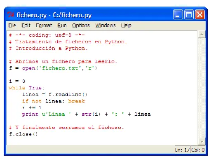Minimize the fichero.py window
This screenshot has height=159, width=211.
[178, 14]
